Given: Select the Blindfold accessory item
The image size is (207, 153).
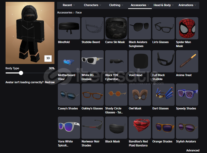Looking at the screenshot, I should point(69,28).
